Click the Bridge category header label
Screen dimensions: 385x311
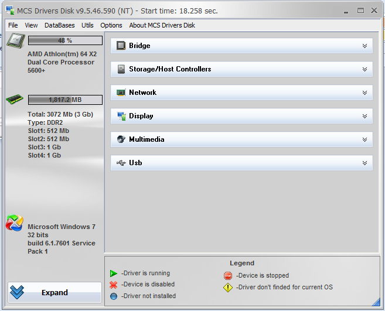pos(139,46)
